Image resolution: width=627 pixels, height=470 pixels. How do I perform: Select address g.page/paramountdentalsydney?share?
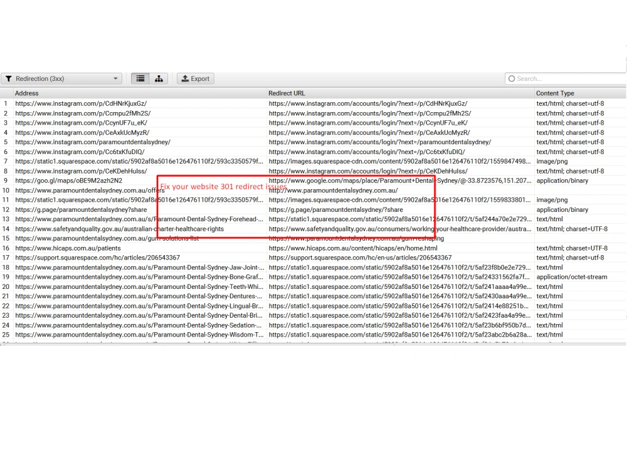[x=81, y=210]
